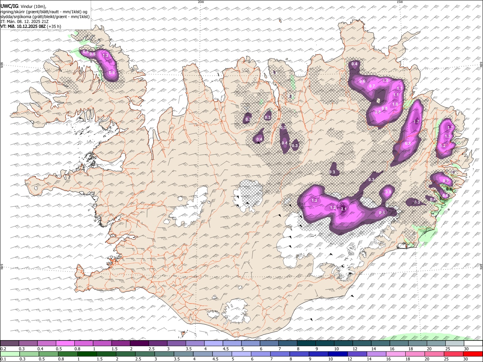This screenshot has height=362, width=483.
Task: Pick darkest green lower-row swatch above label 1
Action: (x=87, y=354)
